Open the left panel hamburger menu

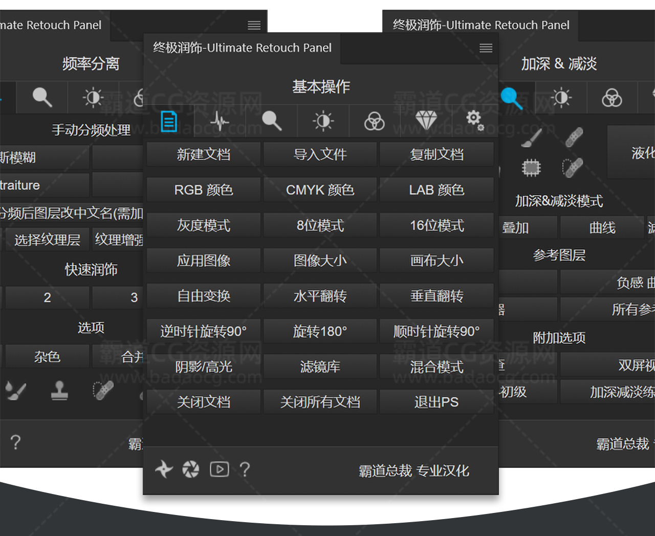point(254,25)
